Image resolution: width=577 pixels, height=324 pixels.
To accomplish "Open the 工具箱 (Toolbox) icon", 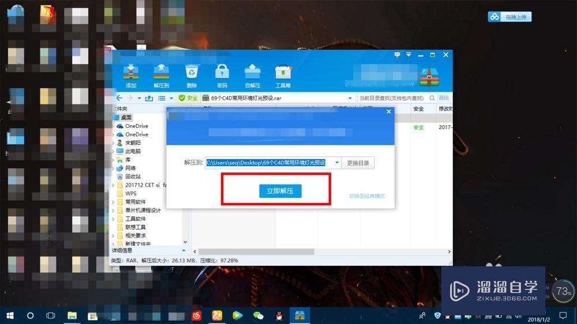I will pyautogui.click(x=283, y=76).
